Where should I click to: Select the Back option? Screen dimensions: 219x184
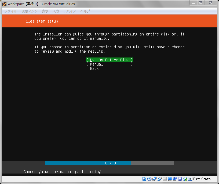pos(109,68)
